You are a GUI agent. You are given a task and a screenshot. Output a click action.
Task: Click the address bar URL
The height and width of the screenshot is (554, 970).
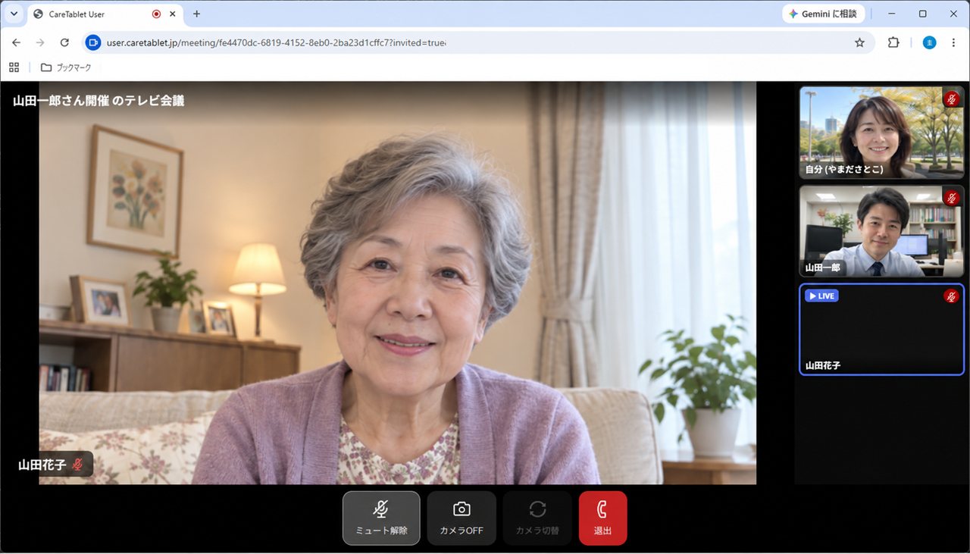tap(276, 42)
